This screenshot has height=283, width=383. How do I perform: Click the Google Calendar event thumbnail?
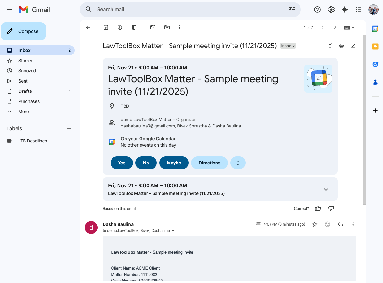318,79
